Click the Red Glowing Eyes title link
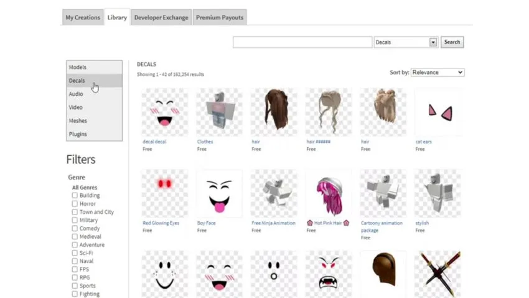The height and width of the screenshot is (298, 529). pos(161,223)
